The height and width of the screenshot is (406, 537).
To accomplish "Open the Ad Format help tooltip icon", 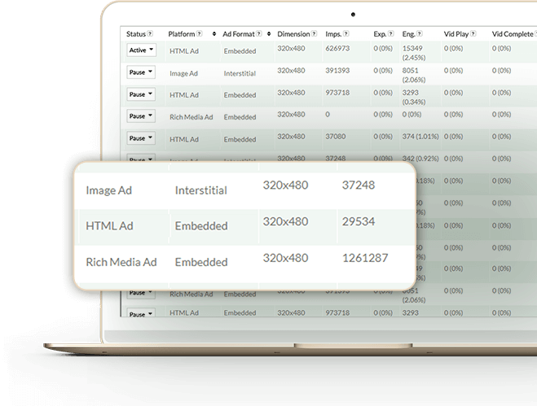I will (259, 34).
